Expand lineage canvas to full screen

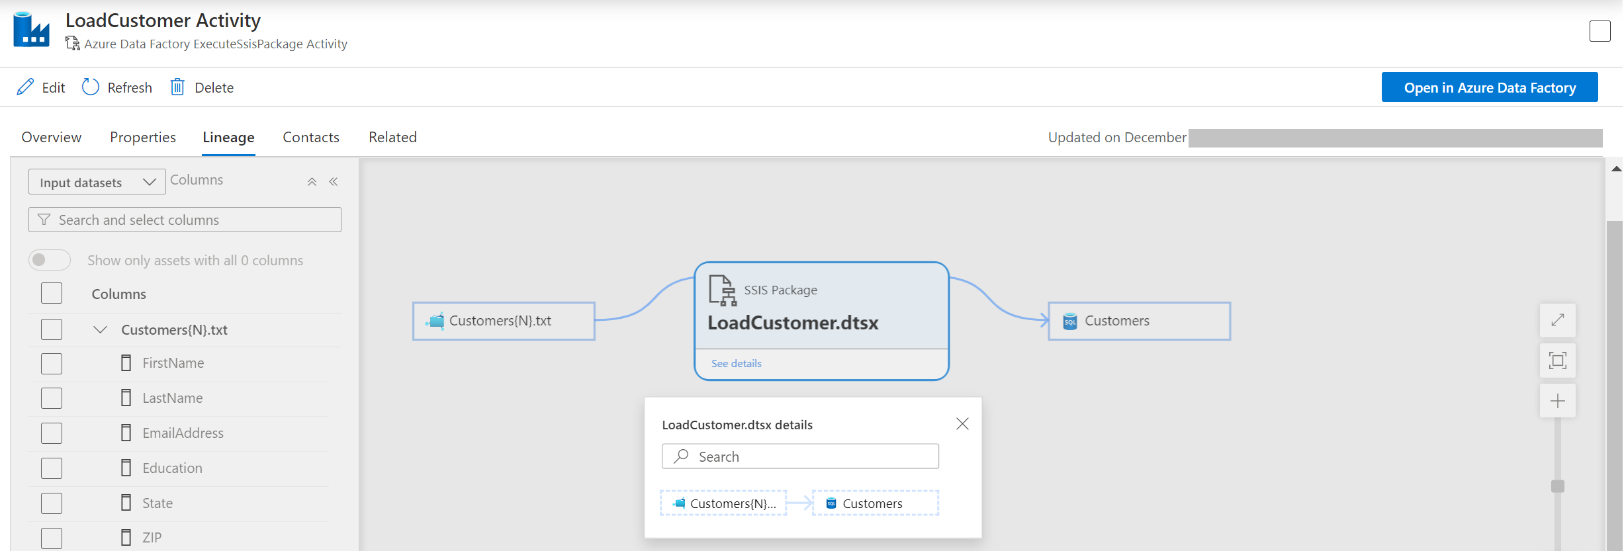coord(1557,320)
